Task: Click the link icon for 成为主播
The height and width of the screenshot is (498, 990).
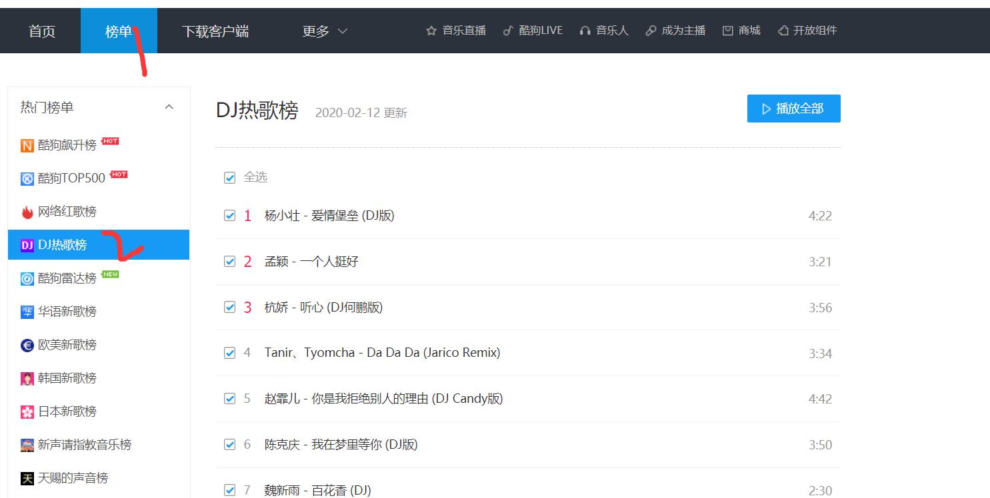Action: (651, 31)
